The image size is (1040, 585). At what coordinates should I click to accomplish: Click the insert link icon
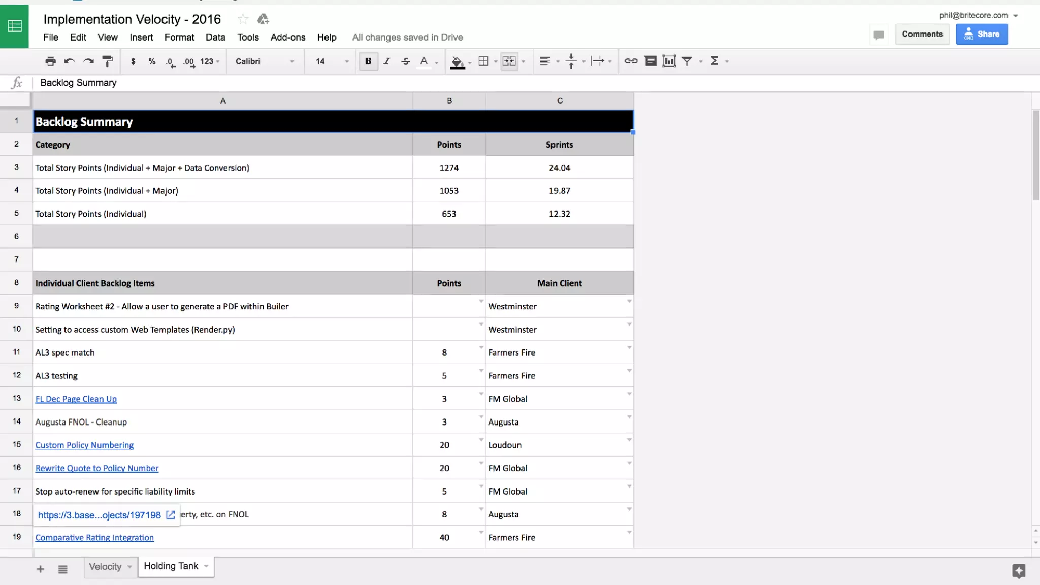pyautogui.click(x=631, y=61)
